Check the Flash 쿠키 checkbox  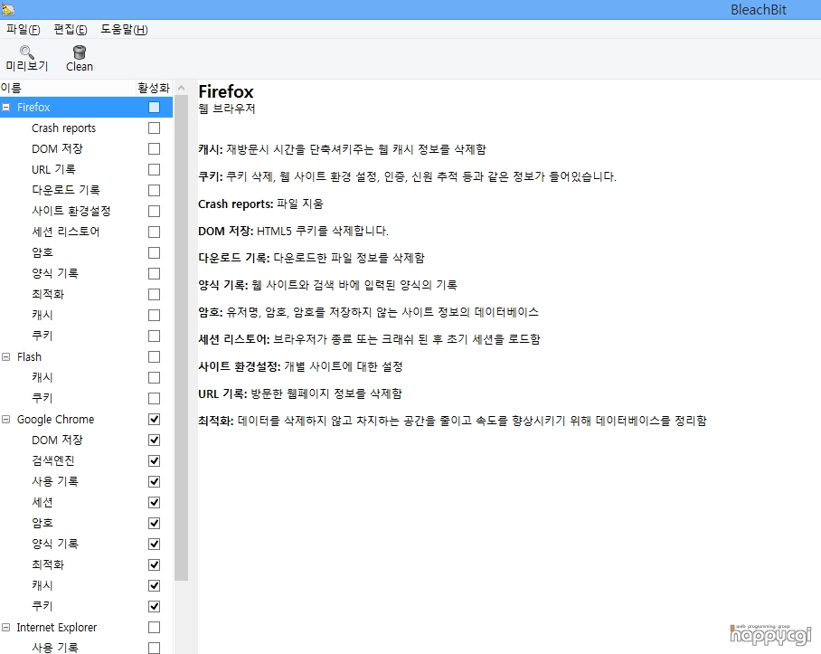[154, 399]
